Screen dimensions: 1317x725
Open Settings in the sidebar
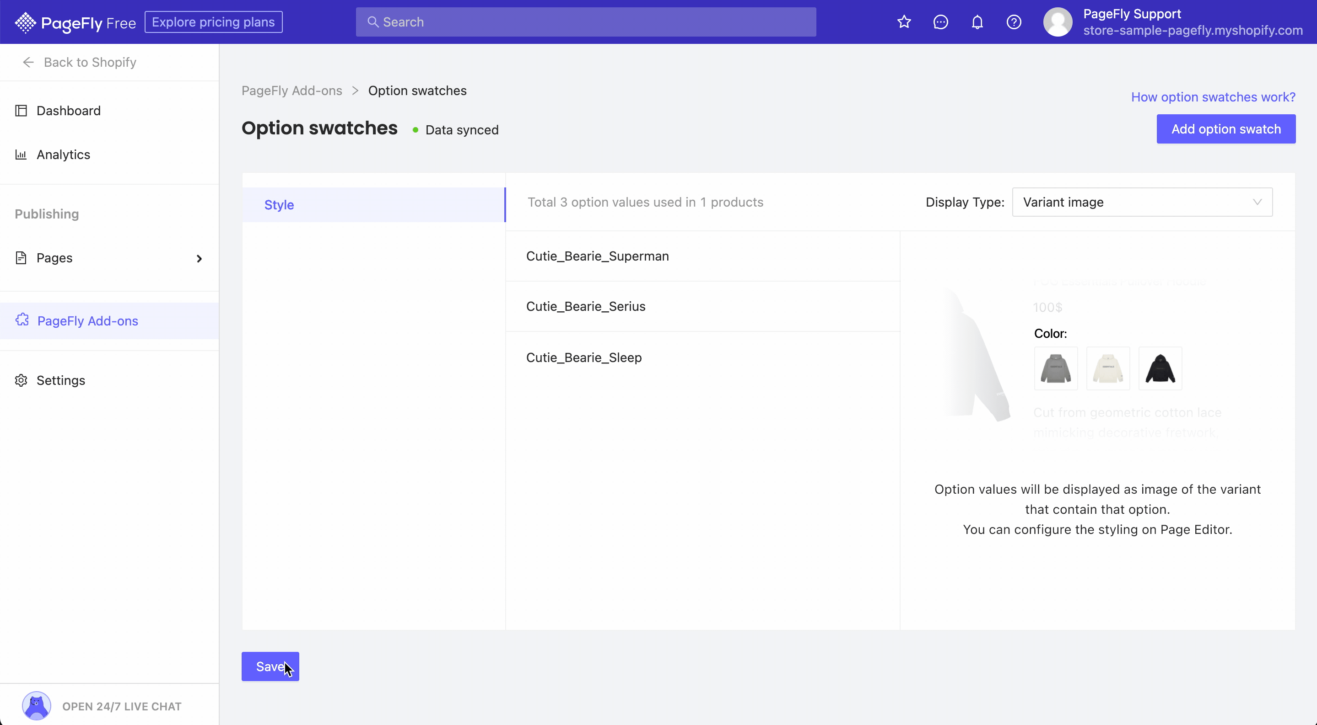(109, 380)
